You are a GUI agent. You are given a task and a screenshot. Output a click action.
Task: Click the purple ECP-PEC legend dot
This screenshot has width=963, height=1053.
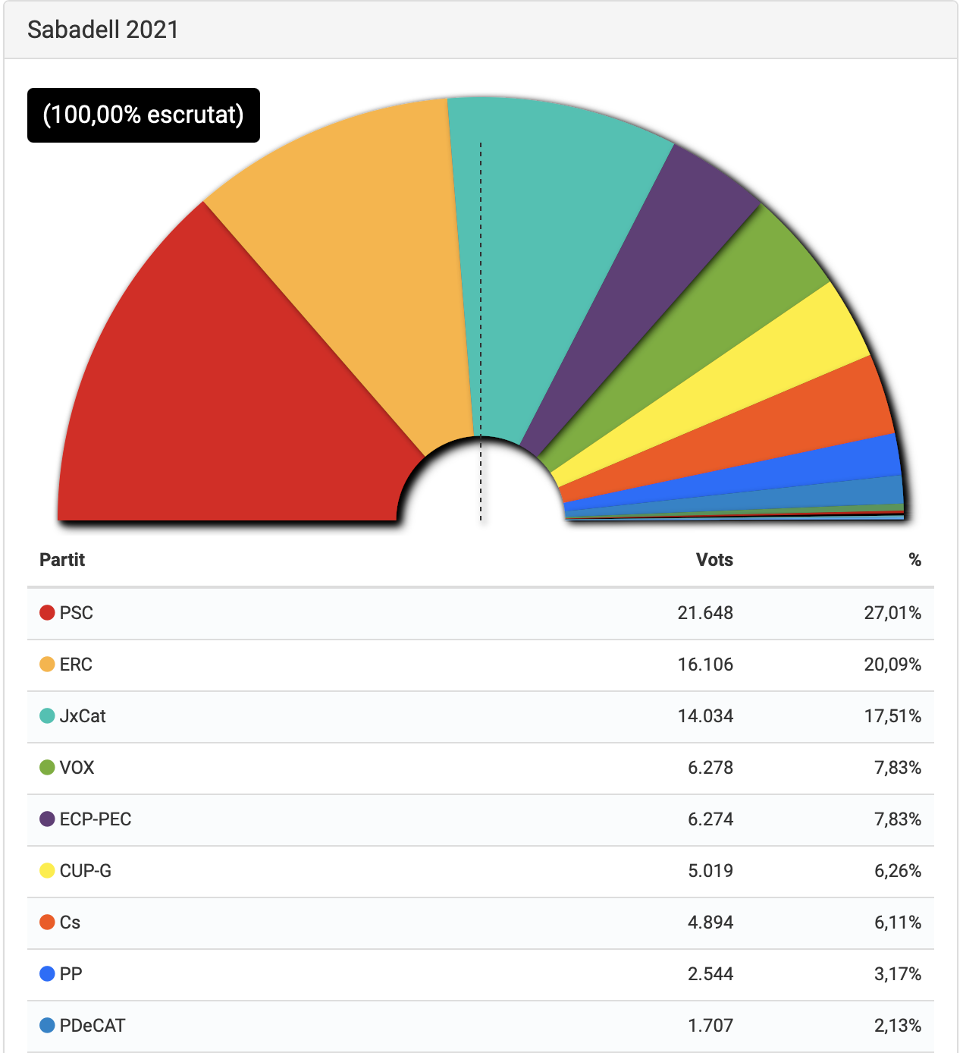tap(47, 819)
